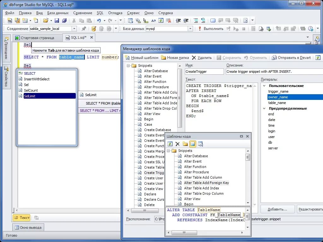Select Create Database in manager tree

click(x=157, y=130)
